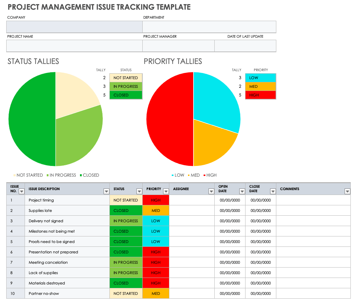
Task: Select the Project Name input cell
Action: click(74, 46)
